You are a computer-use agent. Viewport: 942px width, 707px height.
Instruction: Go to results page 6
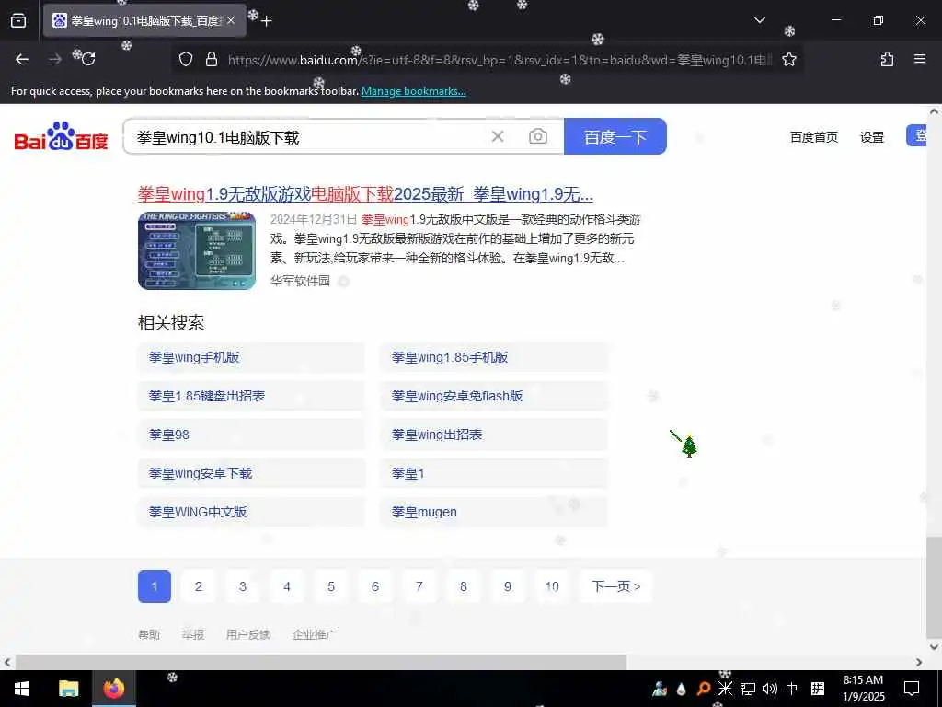pos(375,586)
